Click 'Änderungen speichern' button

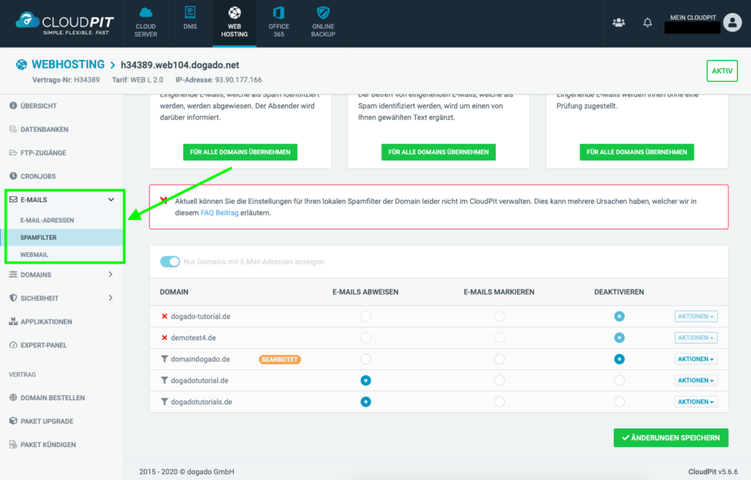tap(670, 437)
